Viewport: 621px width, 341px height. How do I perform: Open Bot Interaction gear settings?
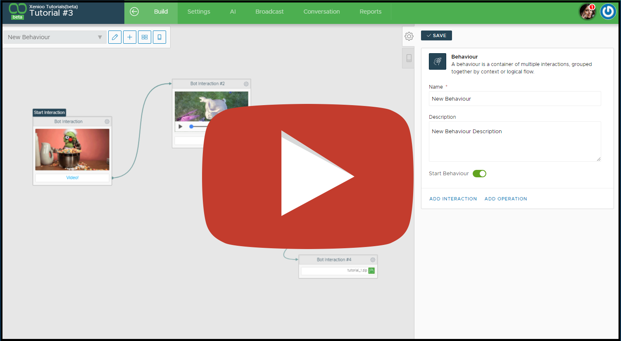[x=107, y=122]
